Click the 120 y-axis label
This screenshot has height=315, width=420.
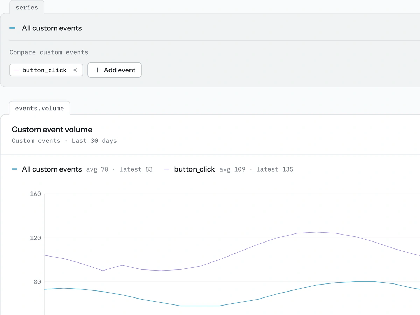[36, 238]
